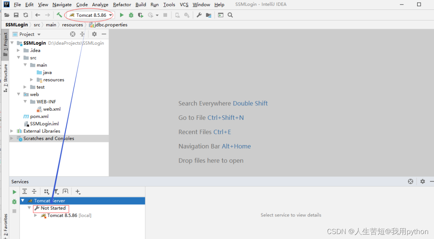Run Tomcat using the green play toolbar icon

(122, 15)
